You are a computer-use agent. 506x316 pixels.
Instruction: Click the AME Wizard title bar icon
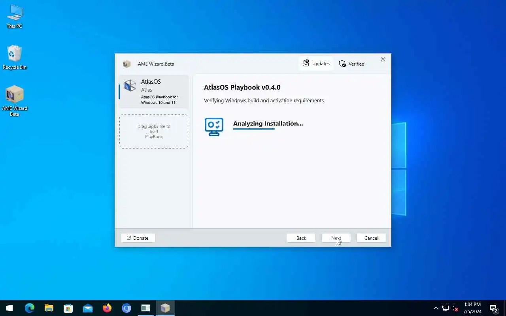click(x=127, y=64)
